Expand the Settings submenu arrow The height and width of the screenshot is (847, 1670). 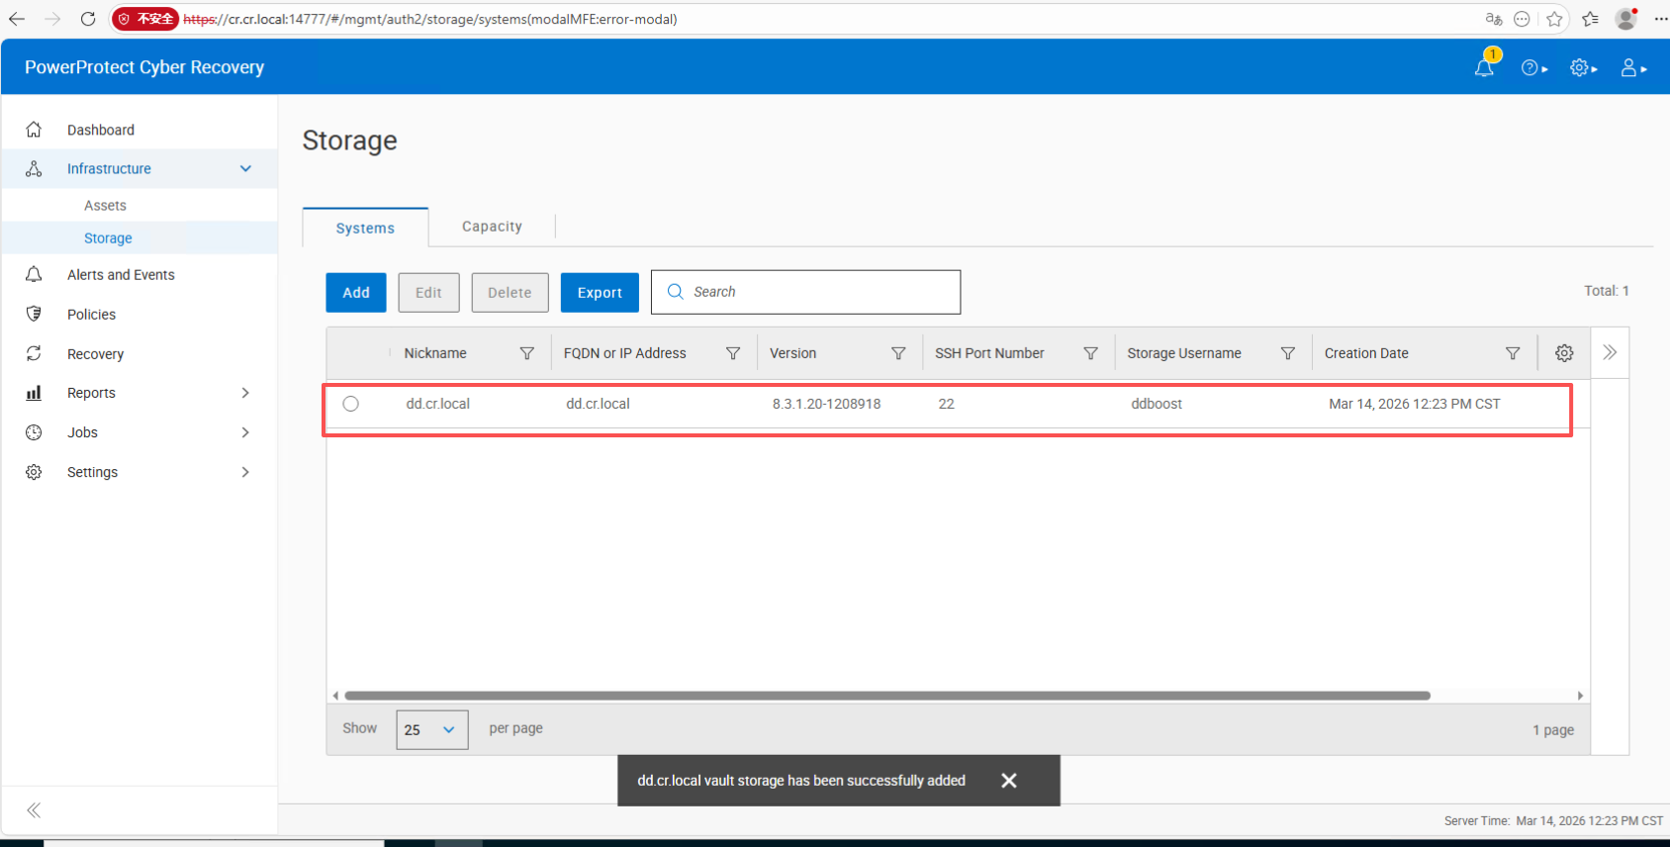click(245, 472)
